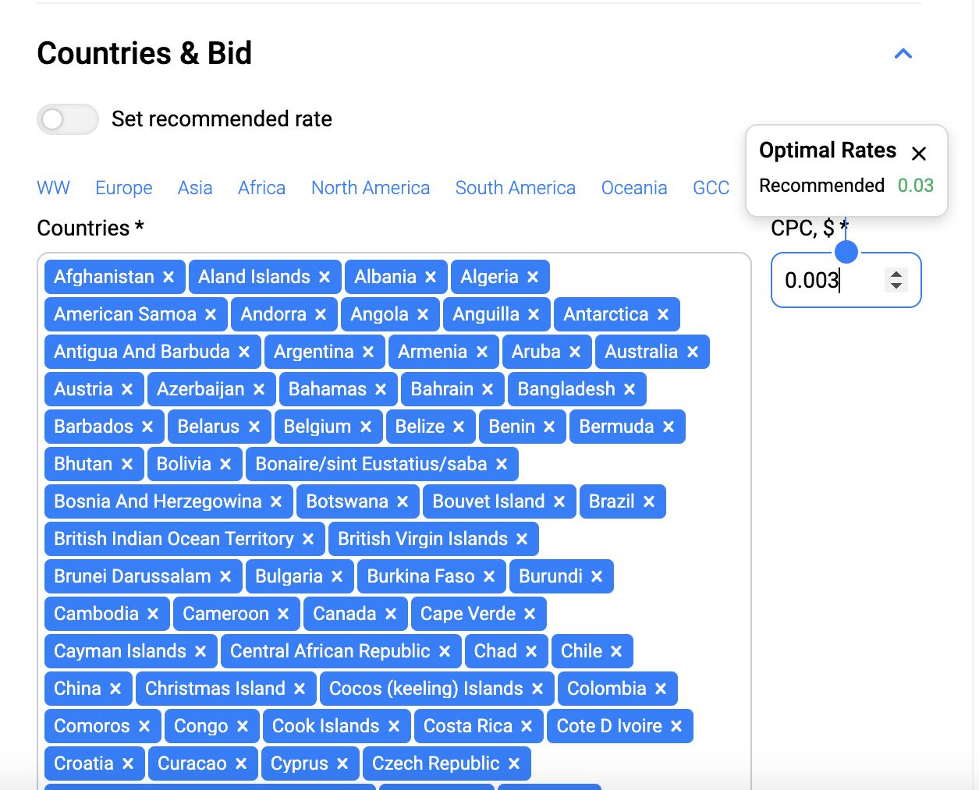Delete Australia from selected countries
The image size is (979, 790).
click(x=693, y=352)
